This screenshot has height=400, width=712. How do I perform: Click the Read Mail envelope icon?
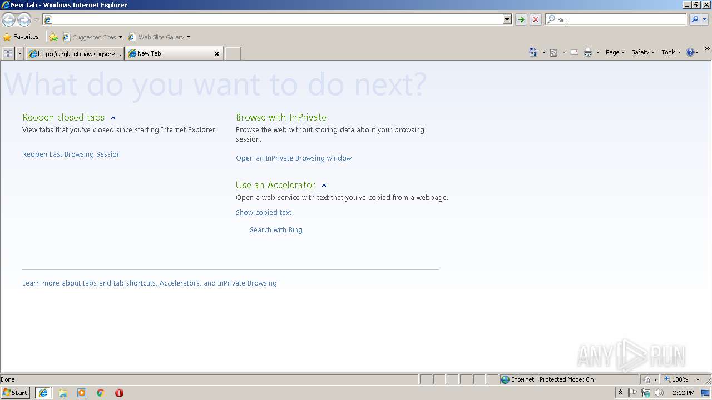(575, 52)
